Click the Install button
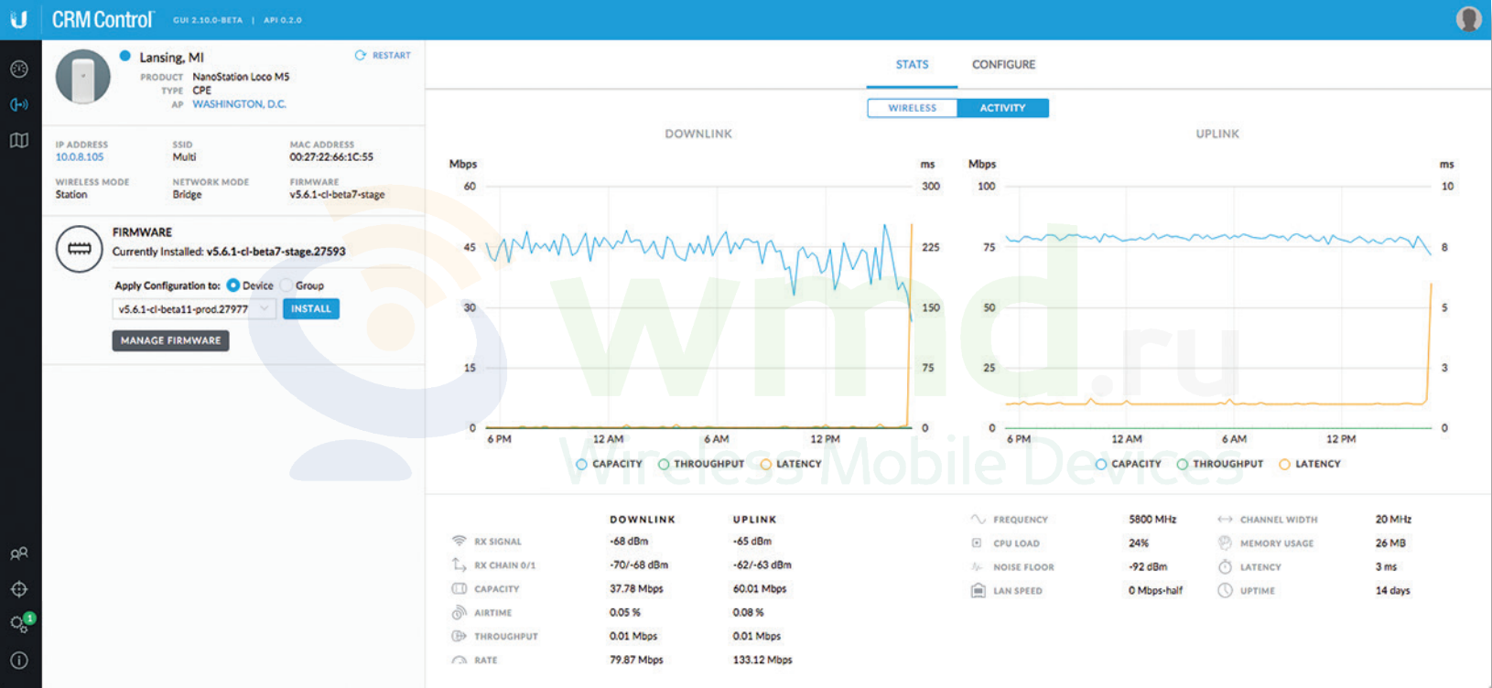The width and height of the screenshot is (1492, 688). pos(311,309)
